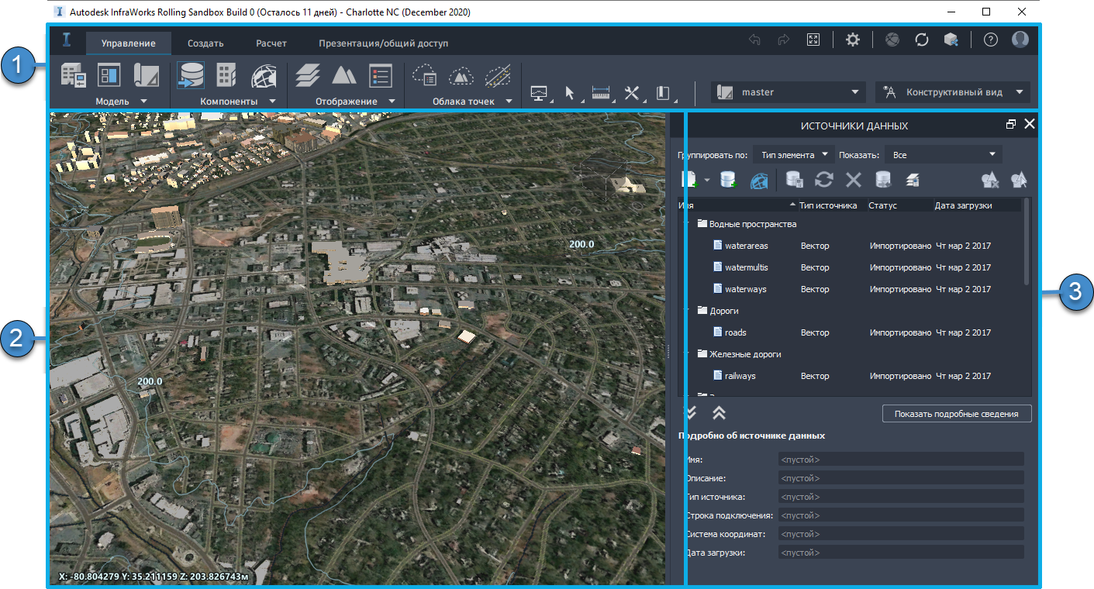This screenshot has height=589, width=1094.
Task: Click the add database source icon
Action: [728, 181]
